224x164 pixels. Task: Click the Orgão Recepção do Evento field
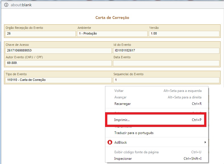click(x=40, y=34)
